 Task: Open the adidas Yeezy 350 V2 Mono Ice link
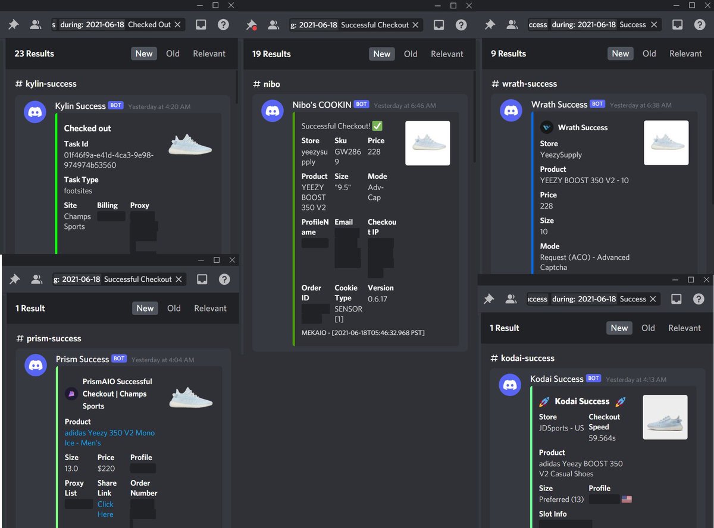pyautogui.click(x=109, y=438)
